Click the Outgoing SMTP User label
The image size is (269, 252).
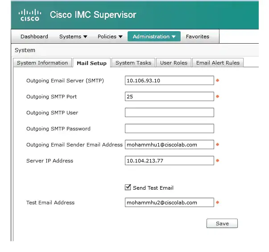(x=52, y=113)
